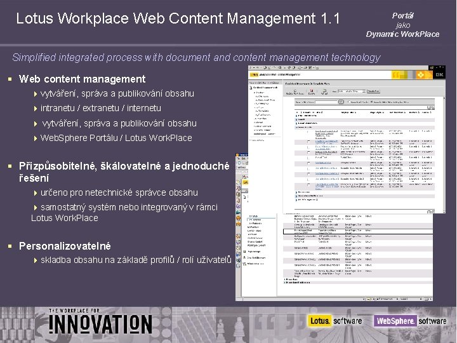The height and width of the screenshot is (343, 457).
Task: Click the slide title Lotus Workplace Web Content Management 1.1
Action: tap(178, 18)
